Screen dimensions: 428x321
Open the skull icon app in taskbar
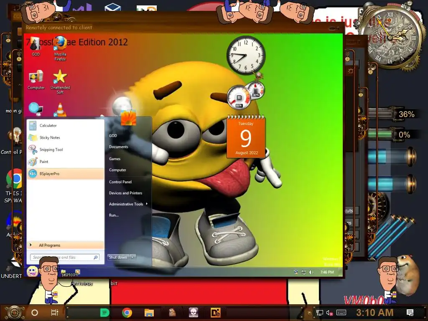(193, 313)
